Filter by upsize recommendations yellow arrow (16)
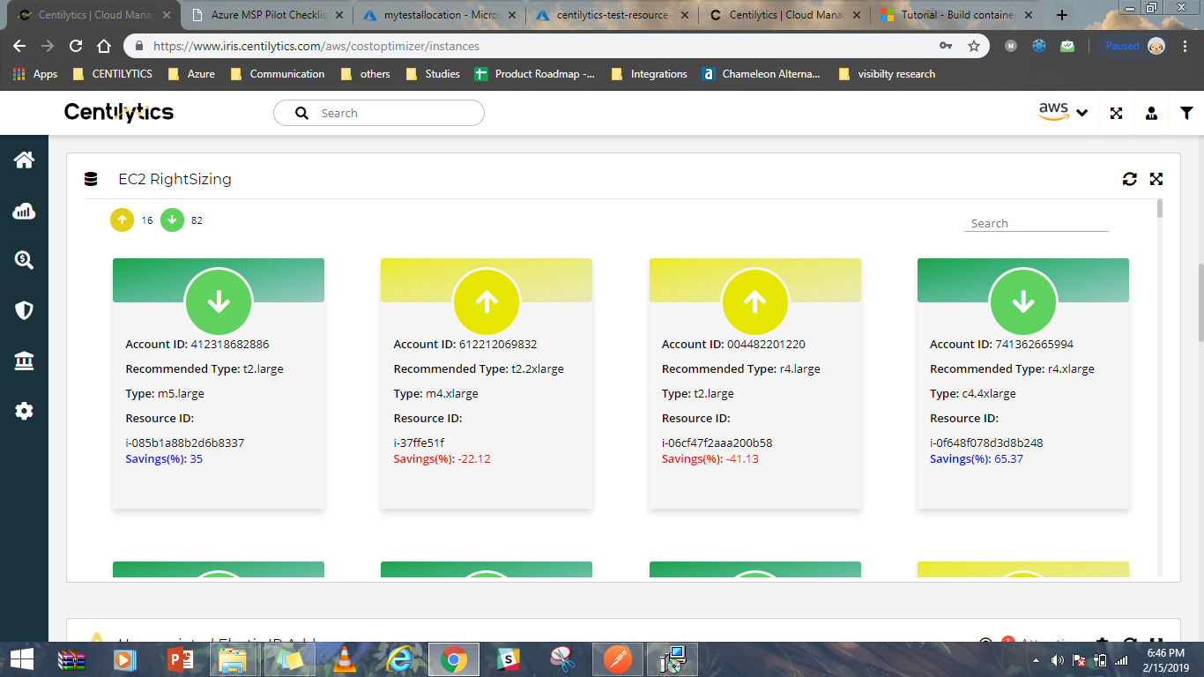The image size is (1204, 677). [122, 220]
